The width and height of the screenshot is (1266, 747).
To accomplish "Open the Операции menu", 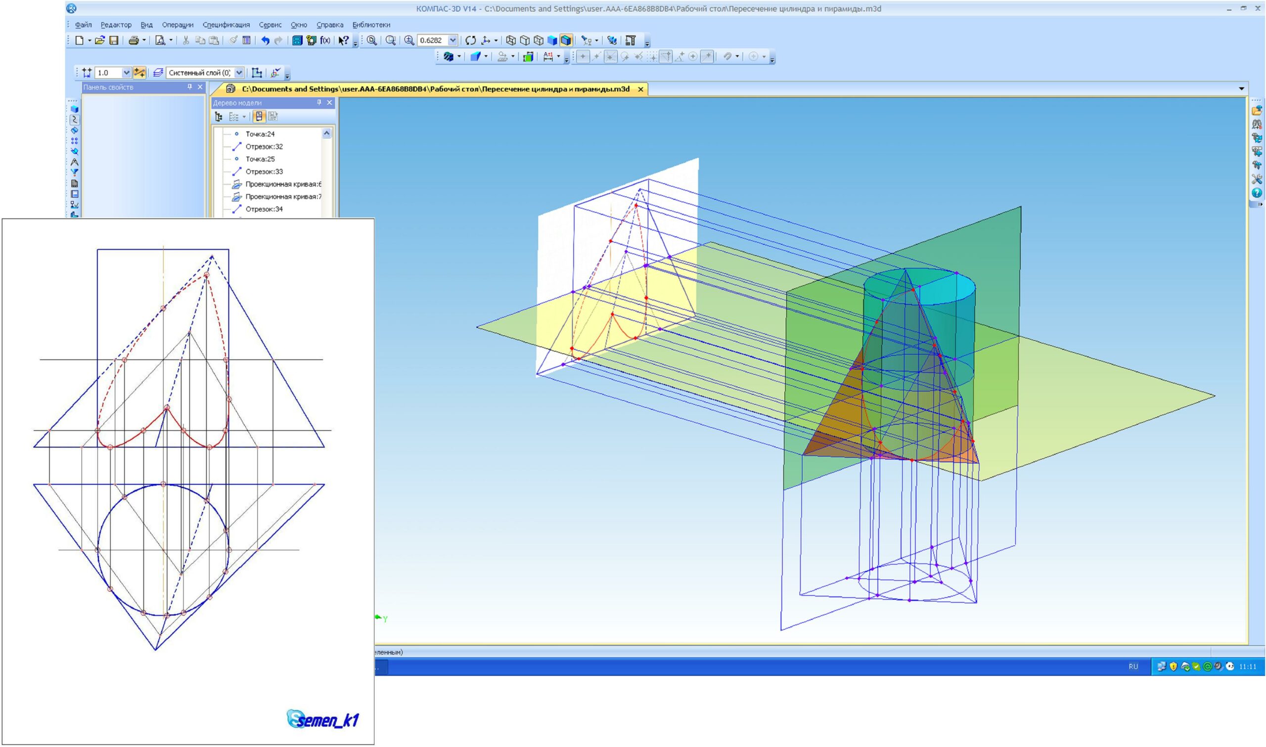I will [x=178, y=25].
